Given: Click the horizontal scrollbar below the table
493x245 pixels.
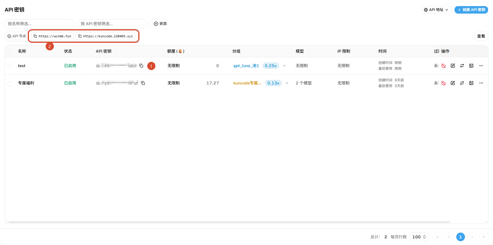Looking at the screenshot, I should click(x=229, y=222).
